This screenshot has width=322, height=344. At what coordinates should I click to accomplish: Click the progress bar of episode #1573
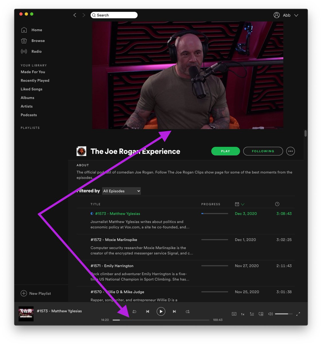click(215, 214)
